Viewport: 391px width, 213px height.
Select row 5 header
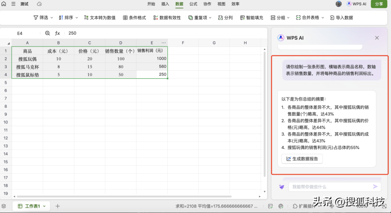tap(6, 82)
